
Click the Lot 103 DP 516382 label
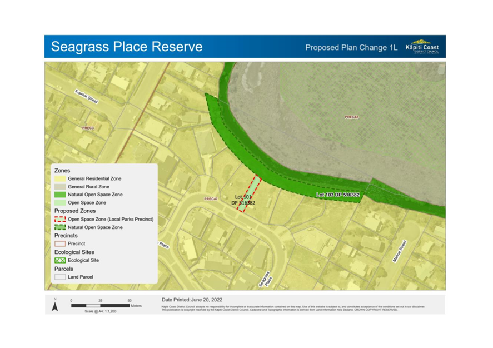338,195
